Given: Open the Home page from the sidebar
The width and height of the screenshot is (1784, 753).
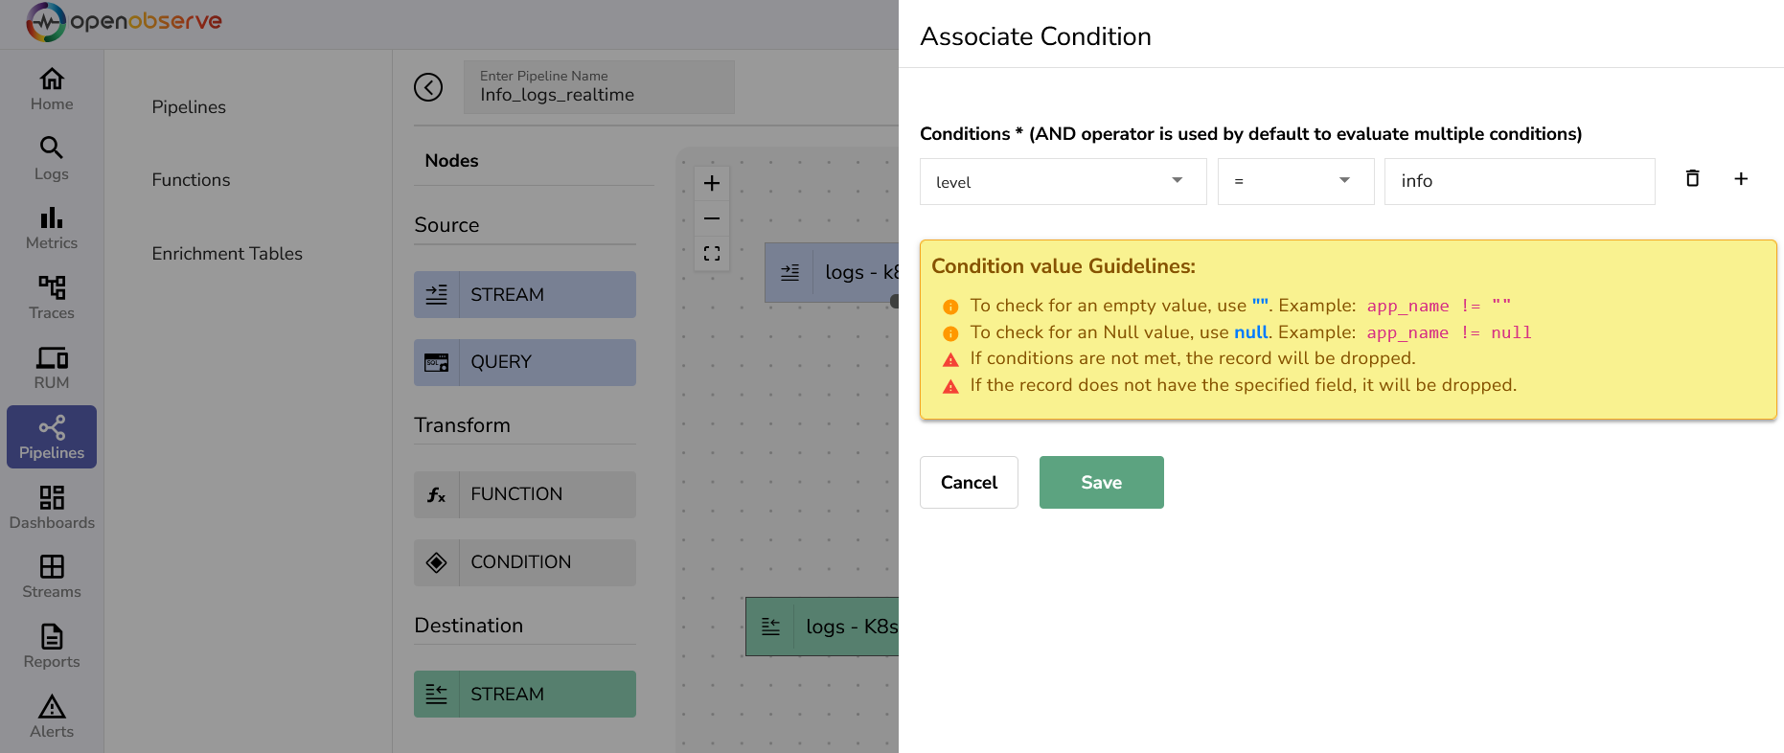Looking at the screenshot, I should 51,87.
